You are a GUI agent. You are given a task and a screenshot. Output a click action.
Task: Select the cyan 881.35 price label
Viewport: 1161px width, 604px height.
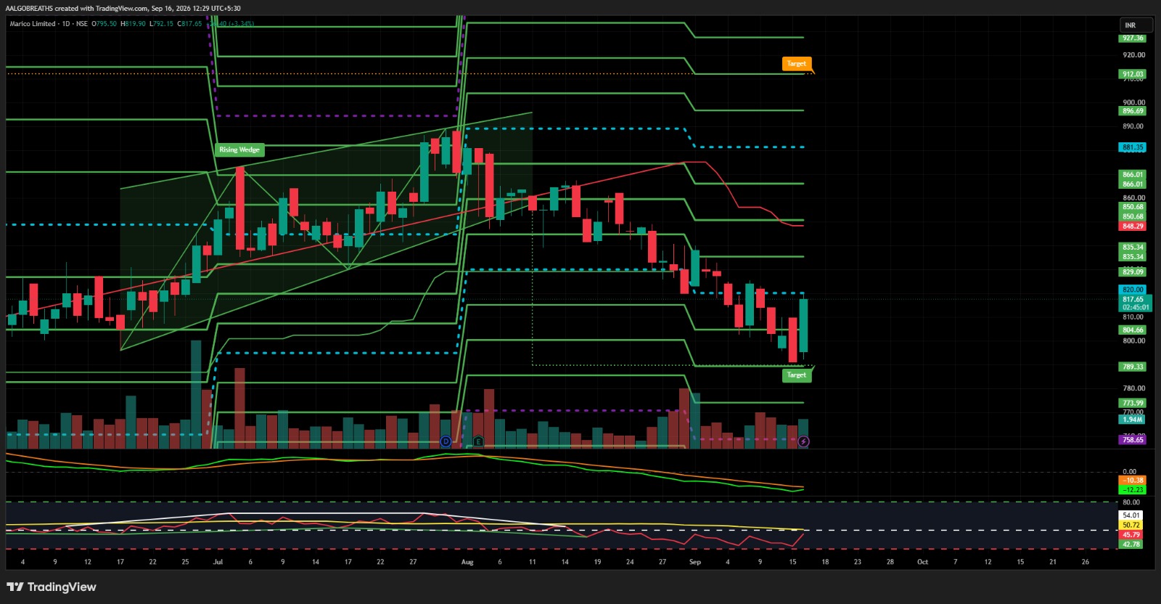click(x=1133, y=147)
